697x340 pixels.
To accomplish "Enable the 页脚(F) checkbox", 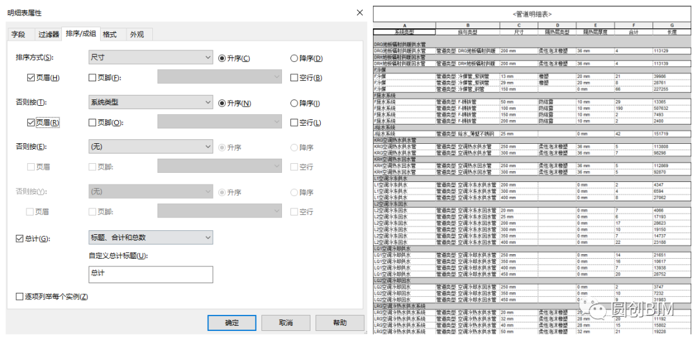I will (x=92, y=78).
